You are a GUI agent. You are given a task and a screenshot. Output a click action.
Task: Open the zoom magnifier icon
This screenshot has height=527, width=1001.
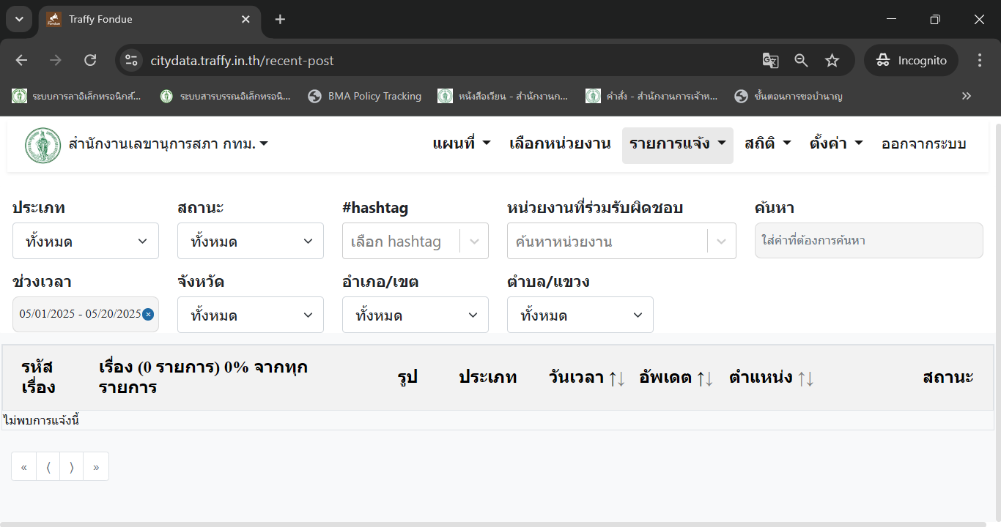(x=801, y=61)
